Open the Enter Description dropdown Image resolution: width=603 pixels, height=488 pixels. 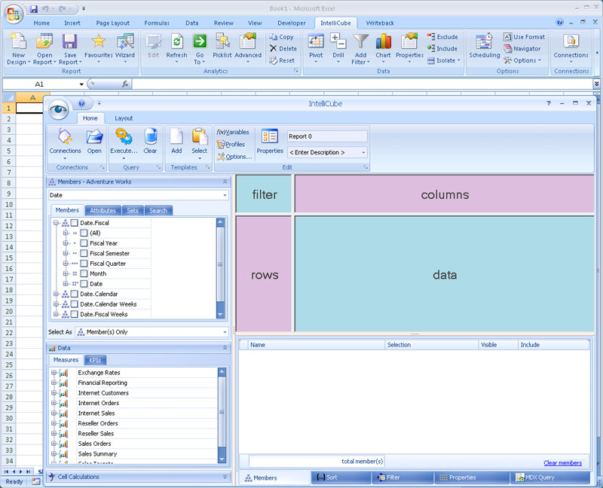pyautogui.click(x=363, y=153)
